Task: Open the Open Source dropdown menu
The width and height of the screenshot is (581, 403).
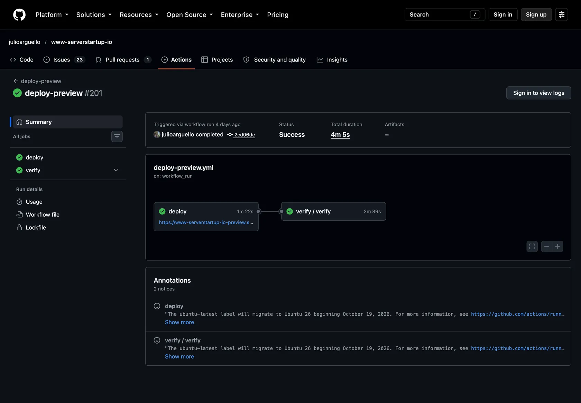Action: click(x=190, y=15)
